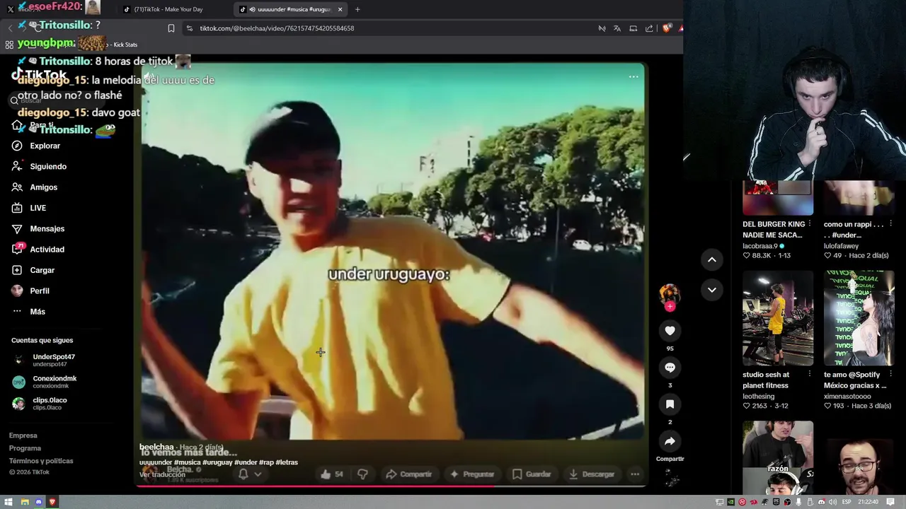Click the share icon in the address bar
The height and width of the screenshot is (509, 906).
tap(649, 28)
